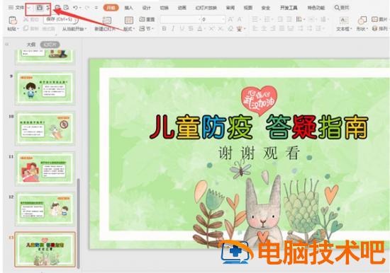Click the Paste clipboard icon
Viewport: 390px width, 273px height.
pyautogui.click(x=13, y=21)
